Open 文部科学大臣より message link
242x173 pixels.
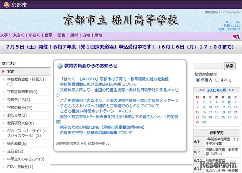[119, 92]
